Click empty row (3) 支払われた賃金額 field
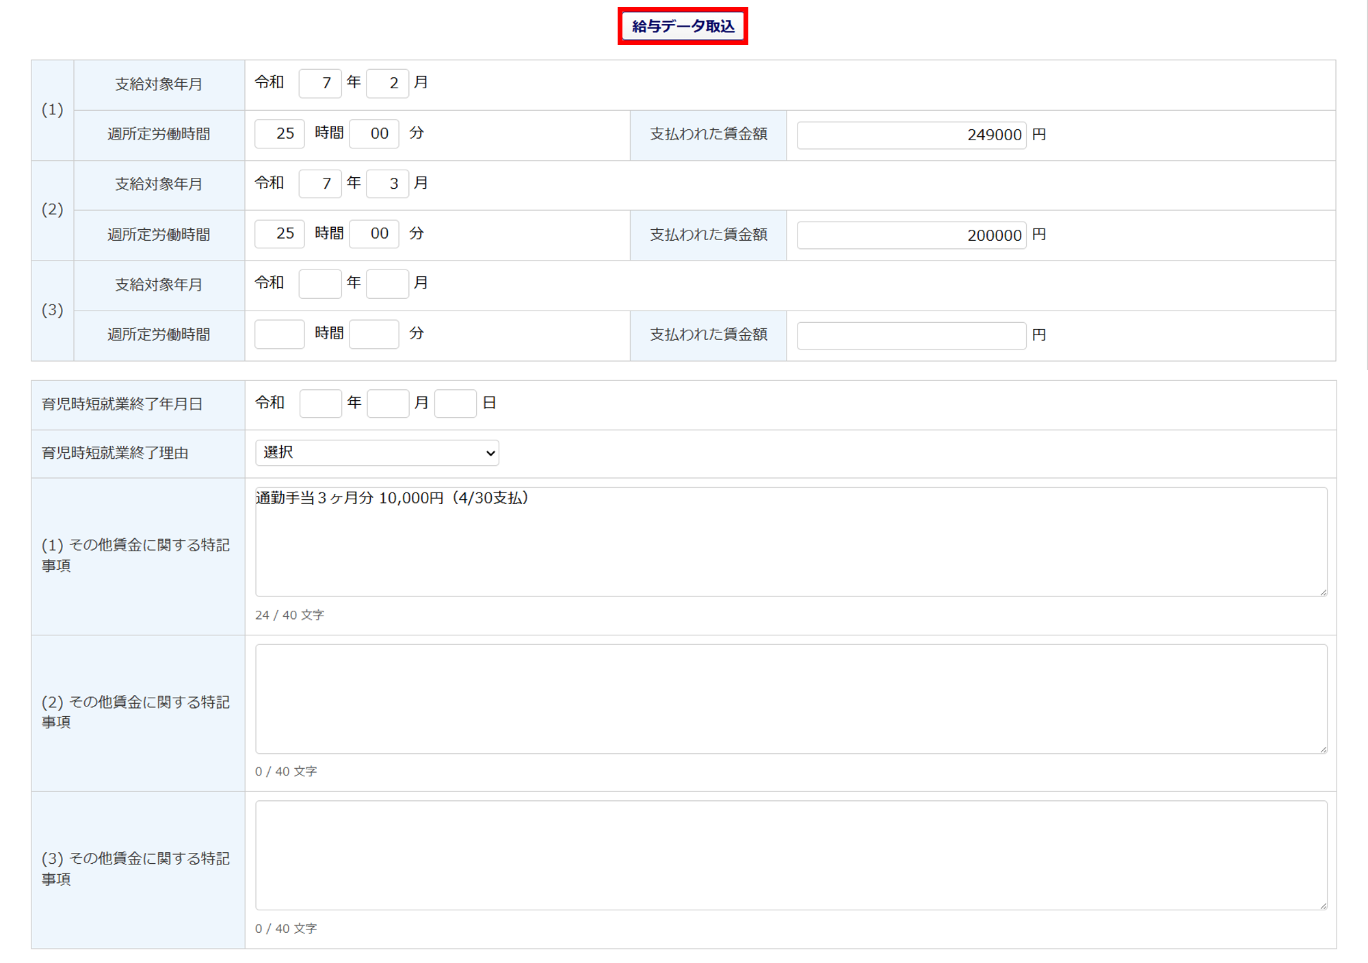The image size is (1368, 963). (x=911, y=335)
